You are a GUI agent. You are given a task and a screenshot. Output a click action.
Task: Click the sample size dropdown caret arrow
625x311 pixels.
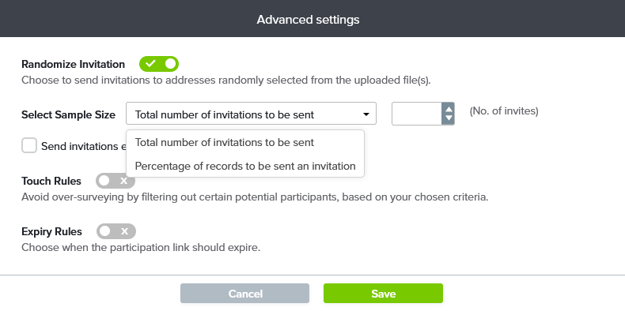click(366, 114)
